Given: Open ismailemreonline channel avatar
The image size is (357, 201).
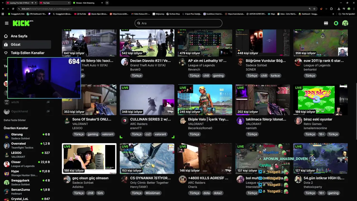Looking at the screenshot, I should click(x=298, y=121).
